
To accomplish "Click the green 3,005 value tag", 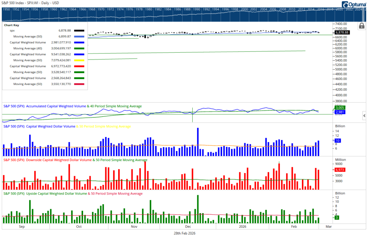I will pyautogui.click(x=340, y=108).
